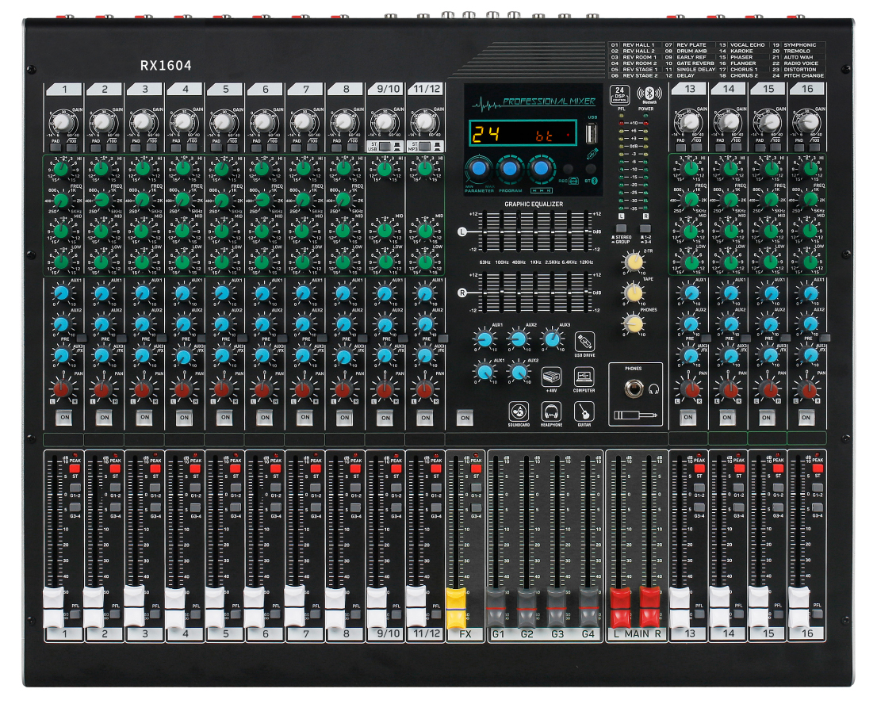Toggle the STEREO/GROUP switch under the L meter
The width and height of the screenshot is (877, 704).
pyautogui.click(x=621, y=228)
